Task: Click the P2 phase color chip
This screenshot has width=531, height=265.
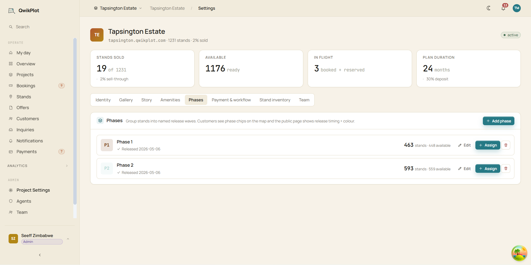Action: coord(107,168)
